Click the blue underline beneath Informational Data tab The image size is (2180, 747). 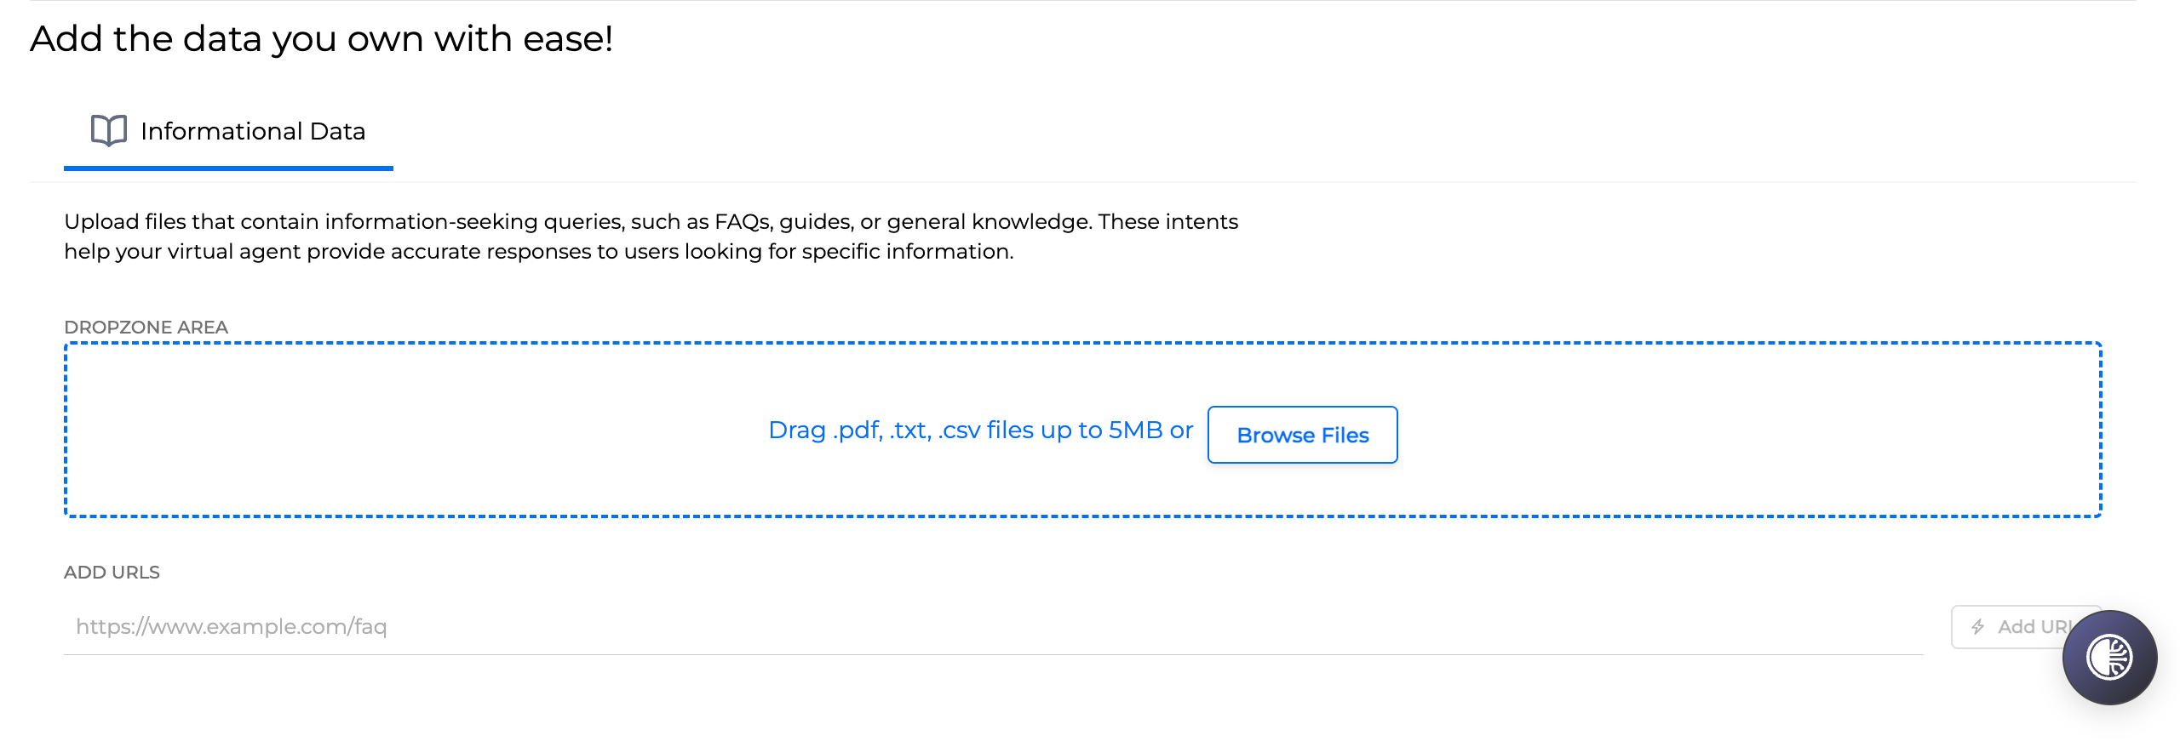(228, 168)
